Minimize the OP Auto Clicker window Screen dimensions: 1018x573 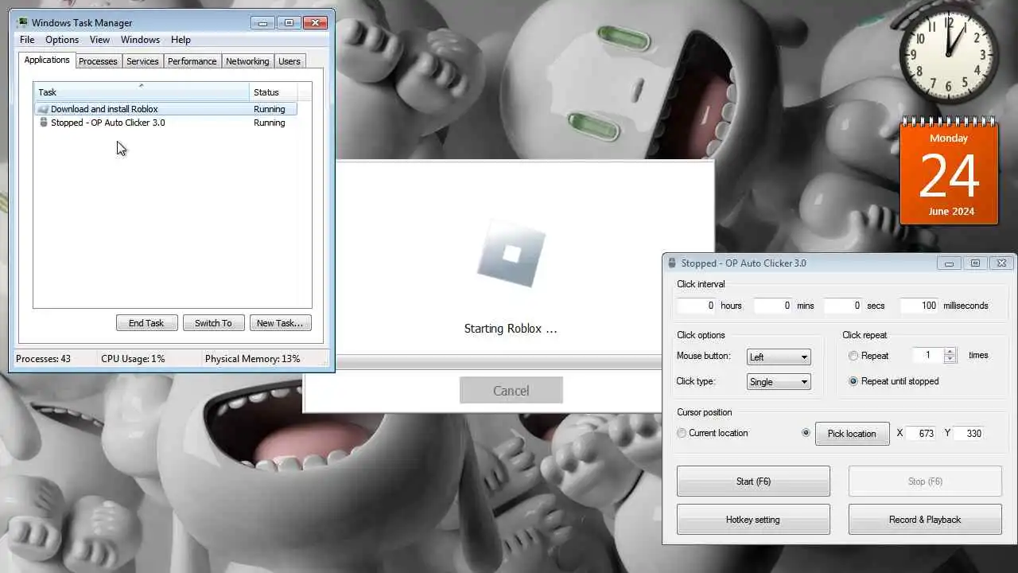tap(948, 263)
